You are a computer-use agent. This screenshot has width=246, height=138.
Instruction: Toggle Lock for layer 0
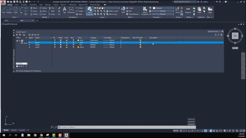tap(66, 40)
